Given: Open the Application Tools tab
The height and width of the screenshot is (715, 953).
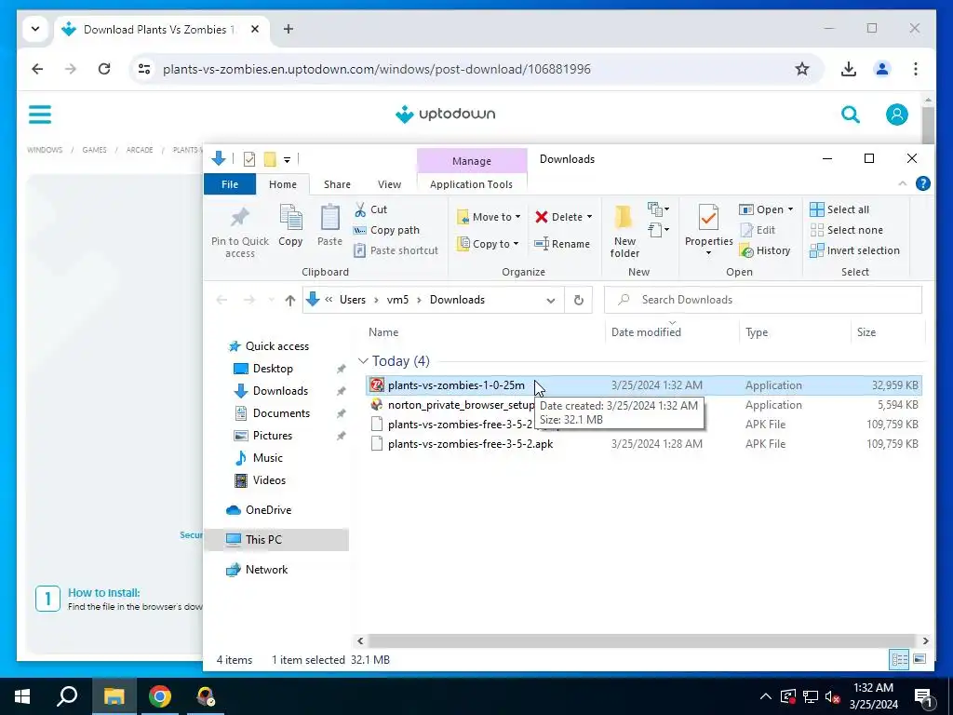Looking at the screenshot, I should pos(471,184).
